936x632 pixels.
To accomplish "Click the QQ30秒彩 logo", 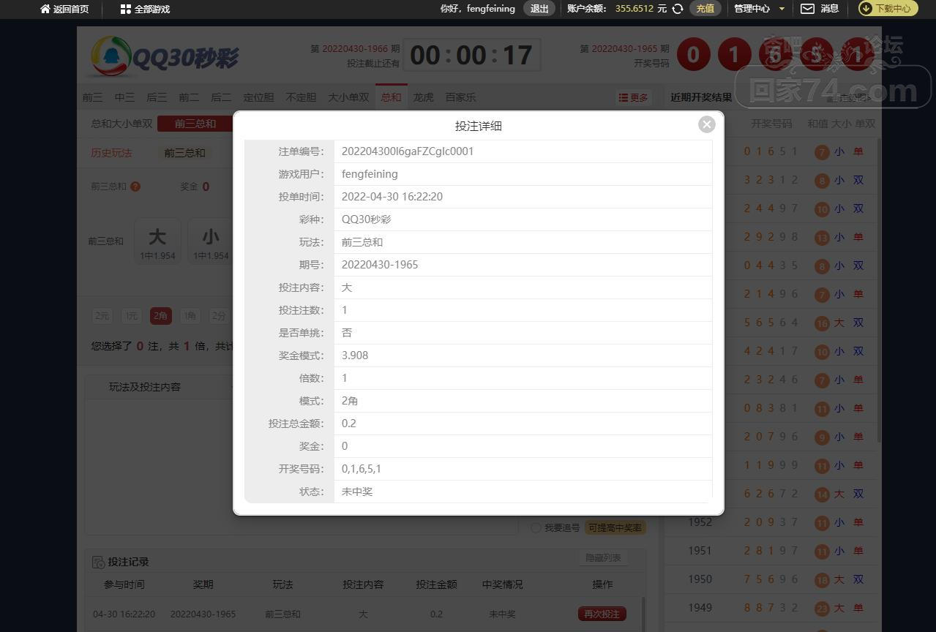I will pyautogui.click(x=165, y=56).
